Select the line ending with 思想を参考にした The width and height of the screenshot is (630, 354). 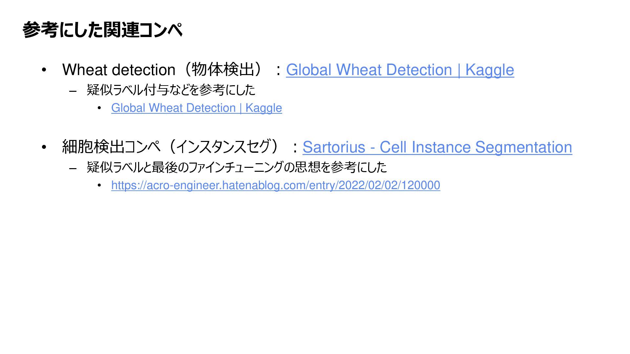tap(237, 167)
